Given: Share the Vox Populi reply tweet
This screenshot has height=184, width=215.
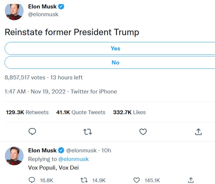Looking at the screenshot, I should coord(191,180).
